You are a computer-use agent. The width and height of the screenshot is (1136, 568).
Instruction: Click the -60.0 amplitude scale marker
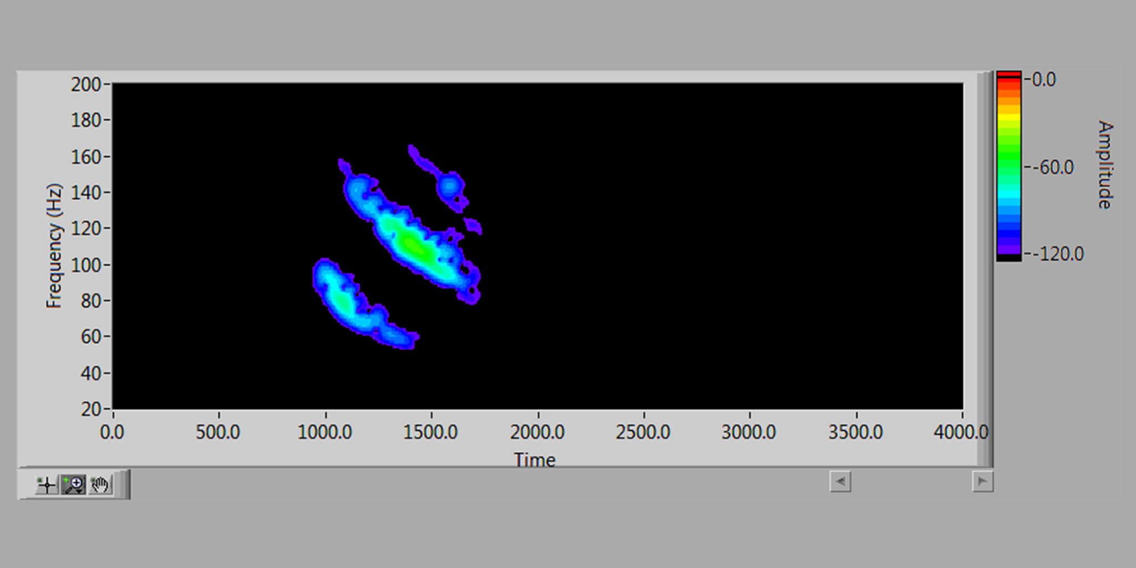pyautogui.click(x=1052, y=167)
